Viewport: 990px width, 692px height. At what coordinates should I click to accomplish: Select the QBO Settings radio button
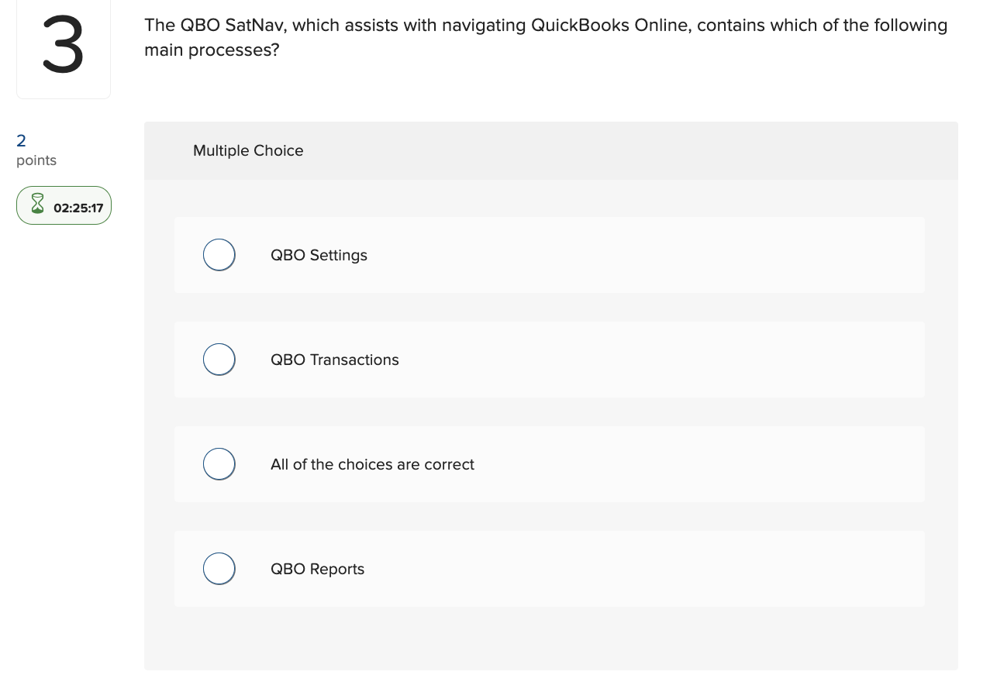219,254
